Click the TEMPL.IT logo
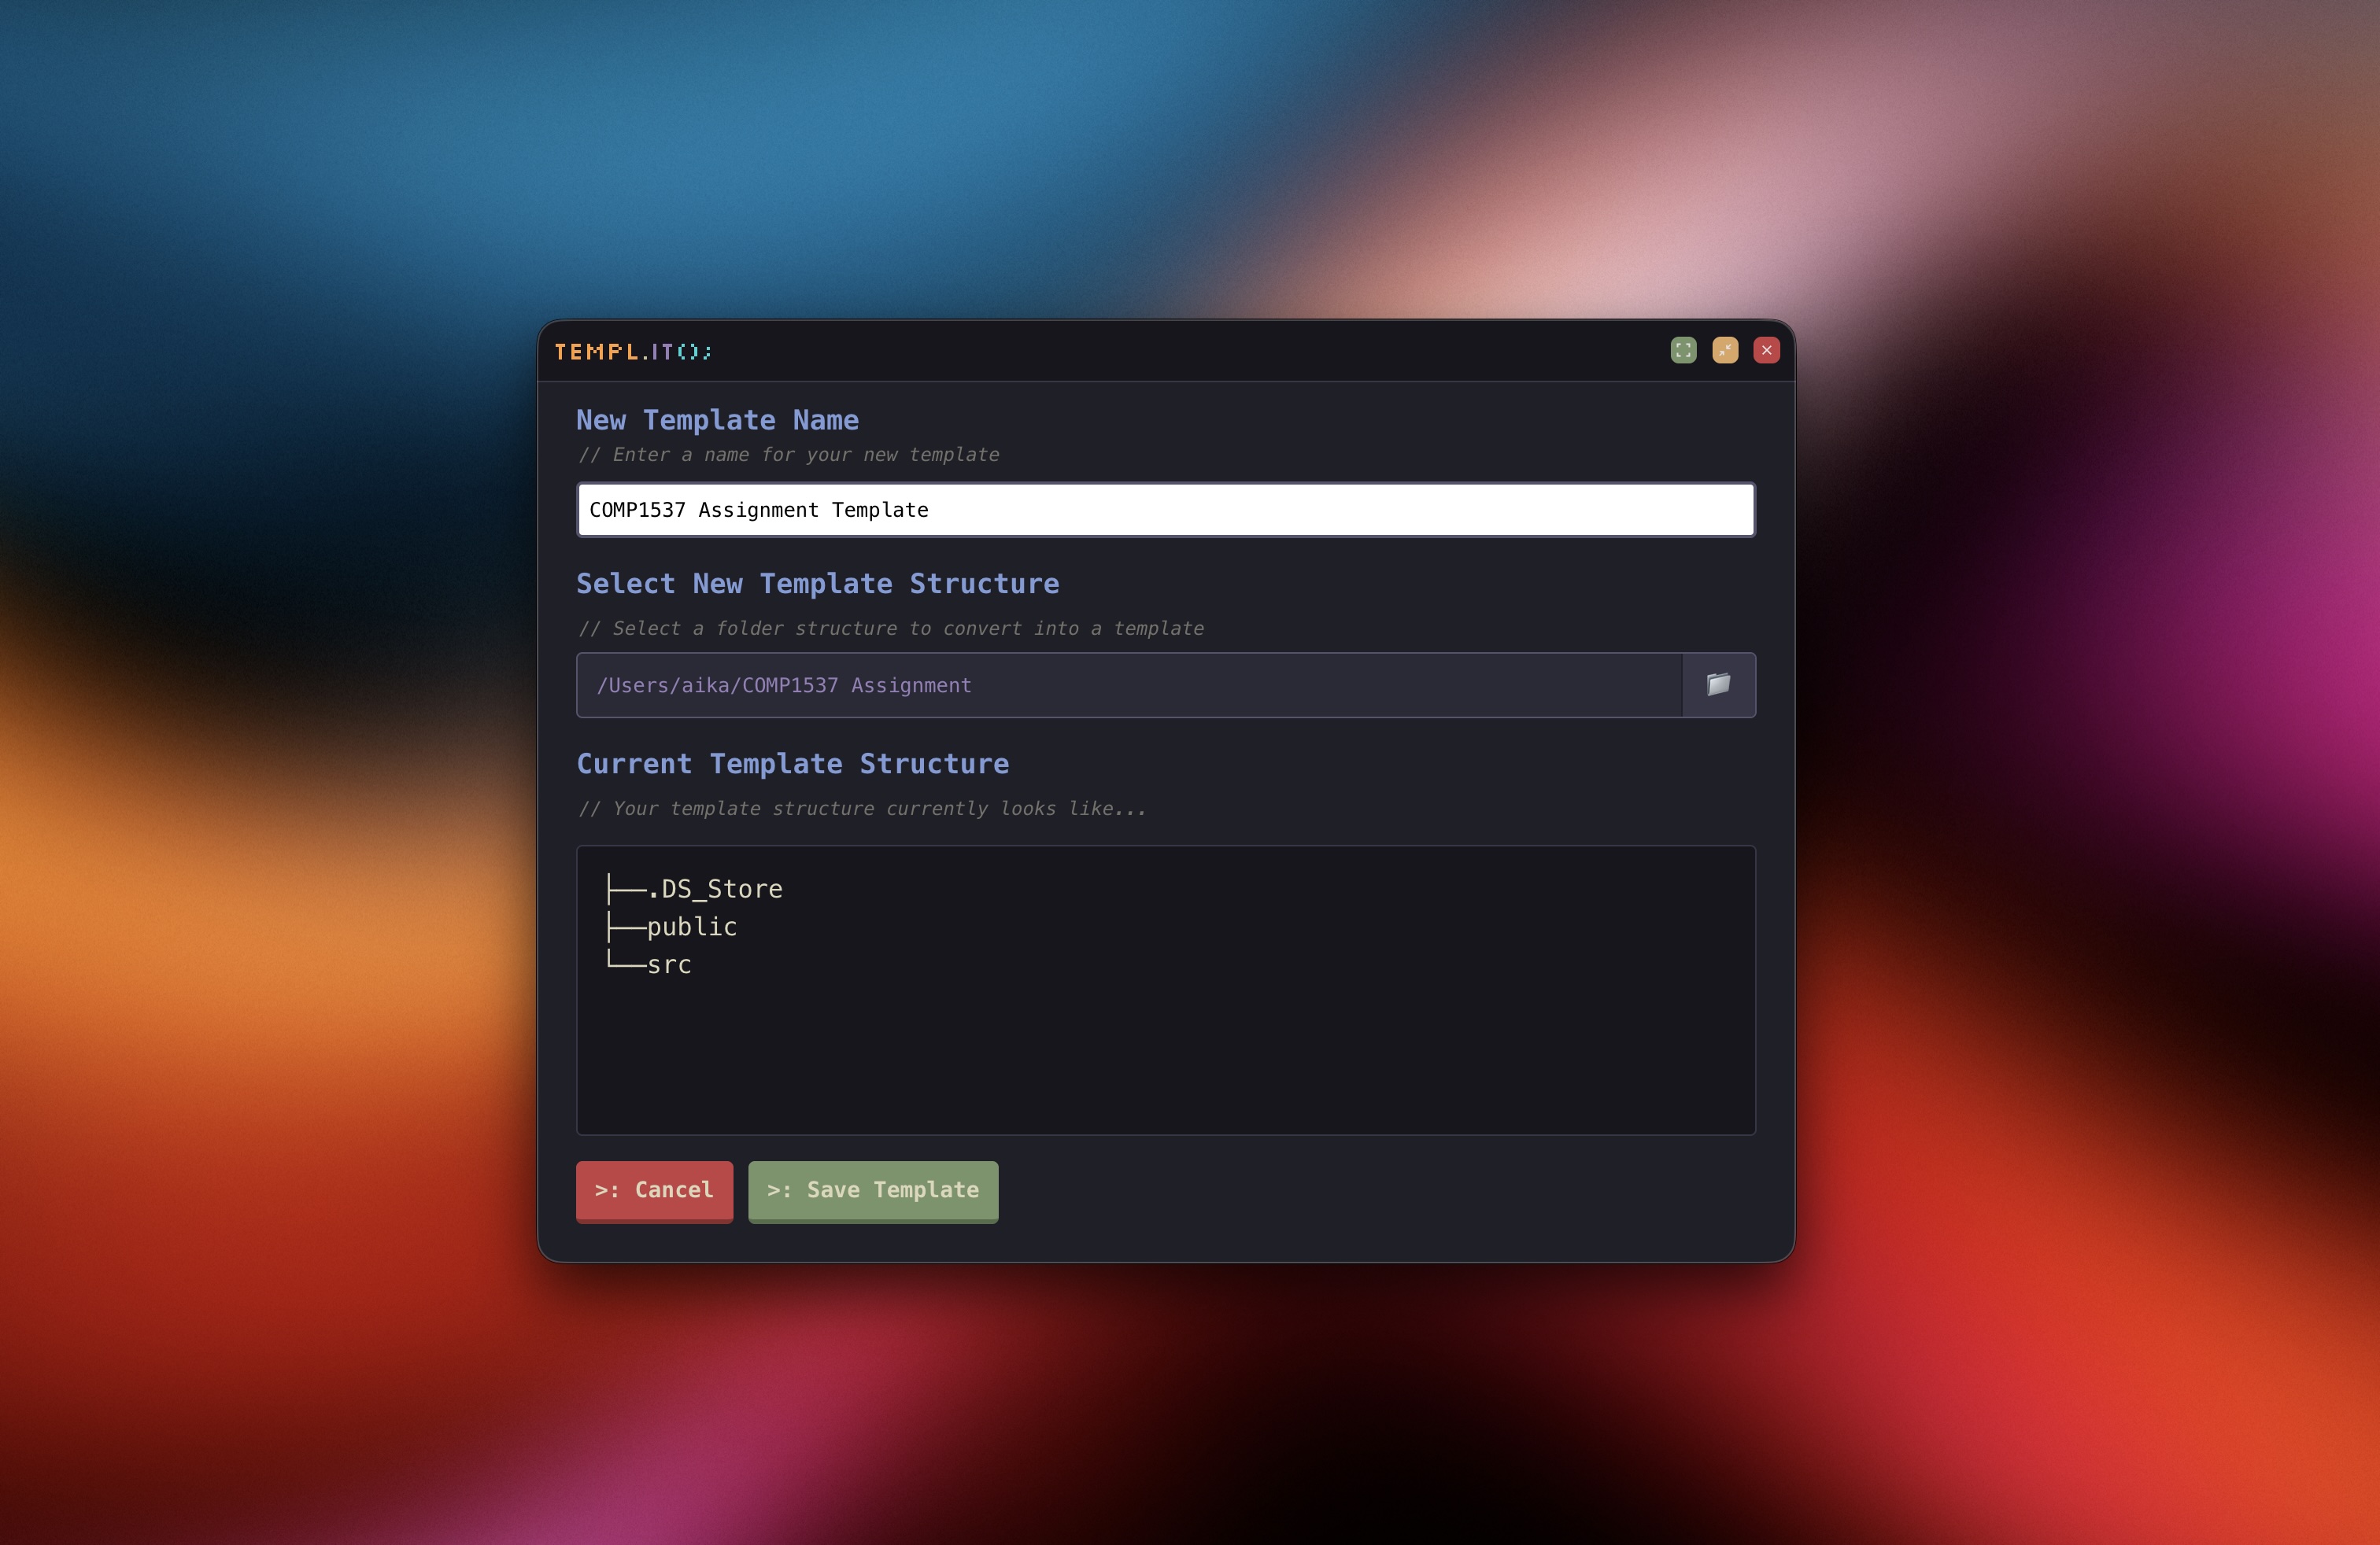Screen dimensions: 2380x1545 pyautogui.click(x=632, y=352)
